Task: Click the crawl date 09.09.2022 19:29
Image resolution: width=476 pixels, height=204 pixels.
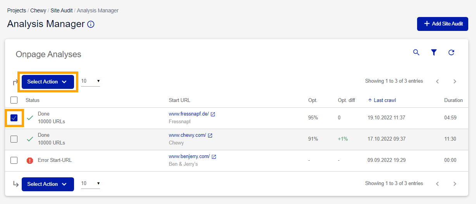Action: coord(386,160)
